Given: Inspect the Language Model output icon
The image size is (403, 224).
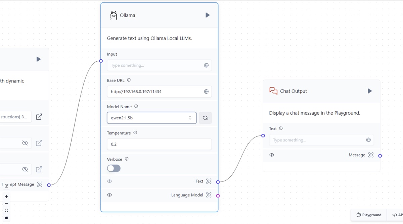Looking at the screenshot, I should (209, 195).
